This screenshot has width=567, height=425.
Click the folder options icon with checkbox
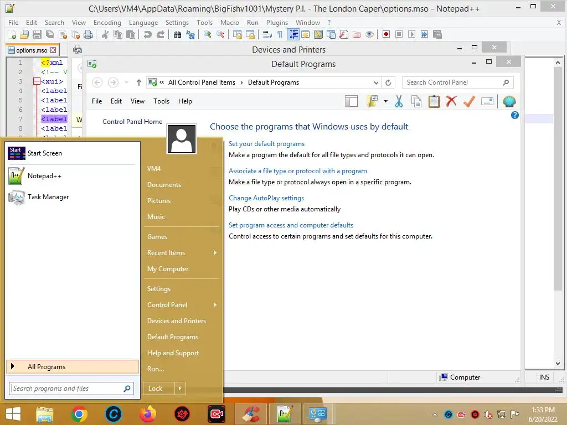(372, 102)
